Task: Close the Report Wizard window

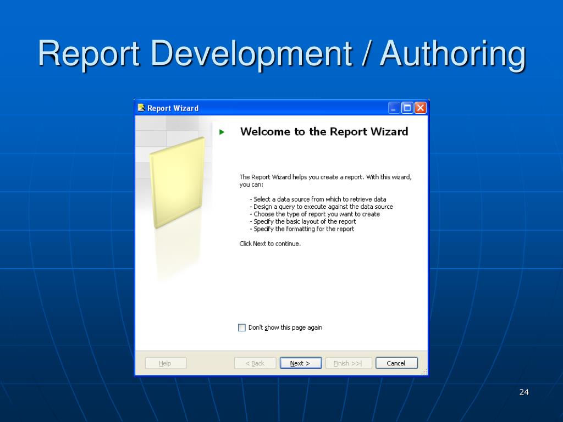Action: pyautogui.click(x=420, y=108)
